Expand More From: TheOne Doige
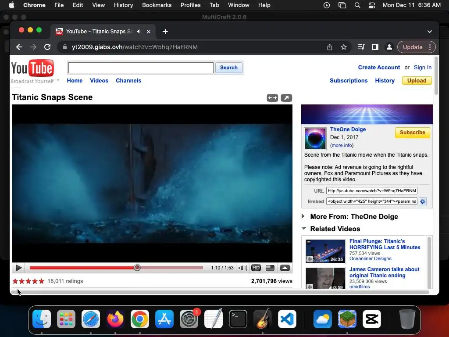Viewport: 449px width, 337px height. click(303, 216)
